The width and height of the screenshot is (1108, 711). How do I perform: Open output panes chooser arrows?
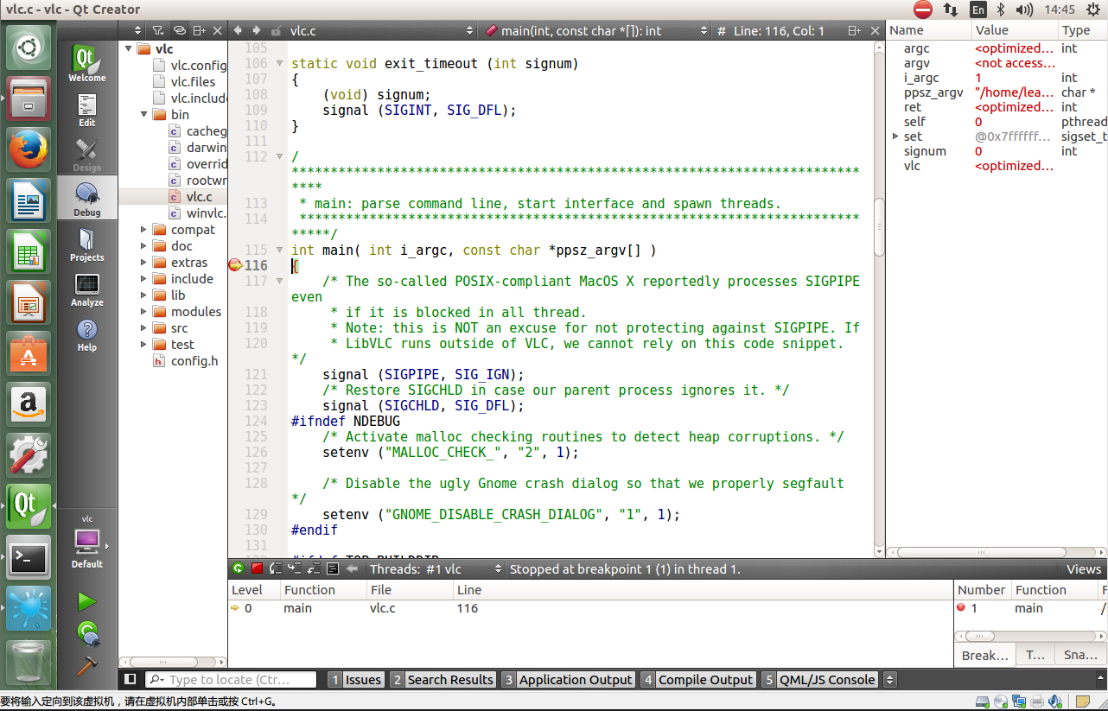point(890,680)
